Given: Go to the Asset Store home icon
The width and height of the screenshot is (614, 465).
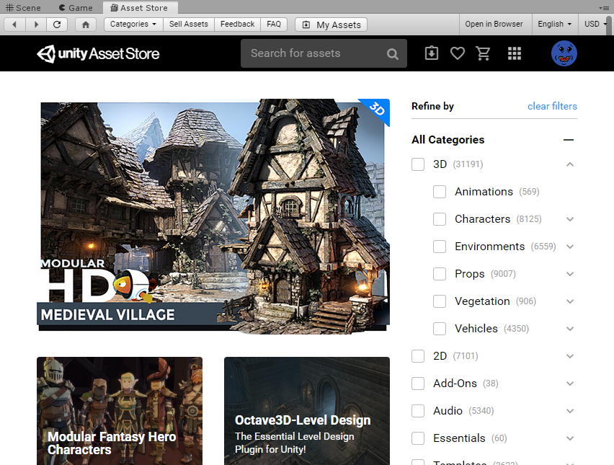Looking at the screenshot, I should 85,25.
